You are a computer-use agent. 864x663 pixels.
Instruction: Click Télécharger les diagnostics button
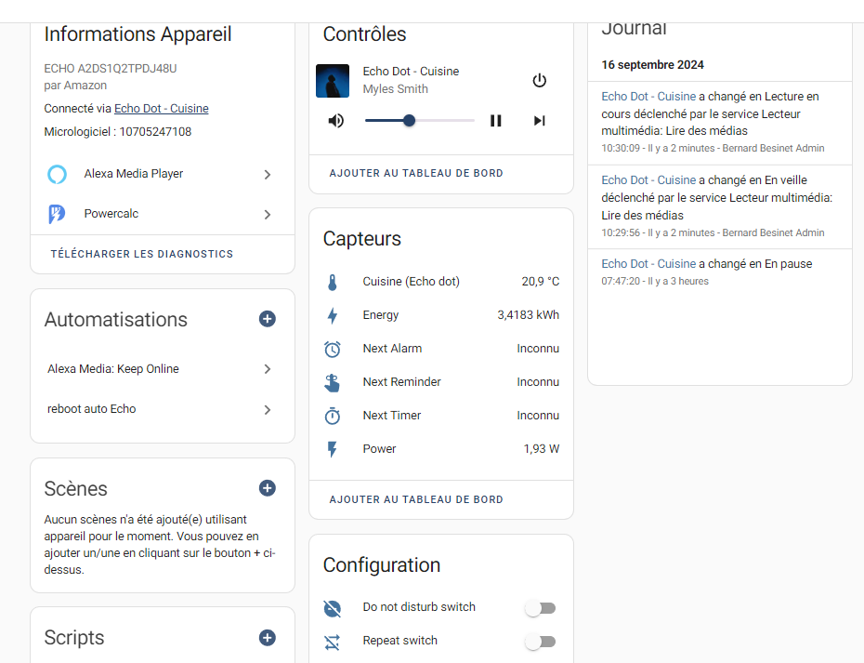point(142,254)
